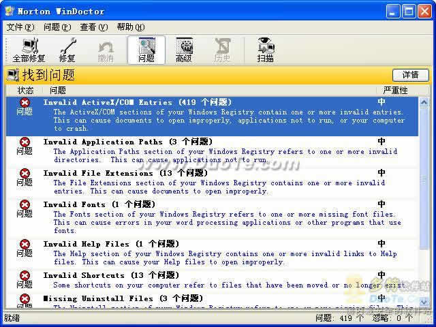436x327 pixels.
Task: Click 忽略: 0 个 in status bar
Action: click(x=392, y=318)
